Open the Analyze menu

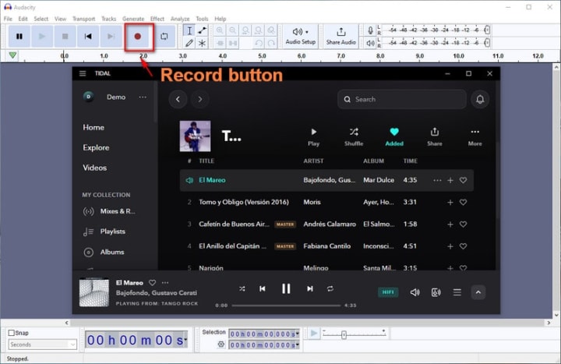(180, 19)
